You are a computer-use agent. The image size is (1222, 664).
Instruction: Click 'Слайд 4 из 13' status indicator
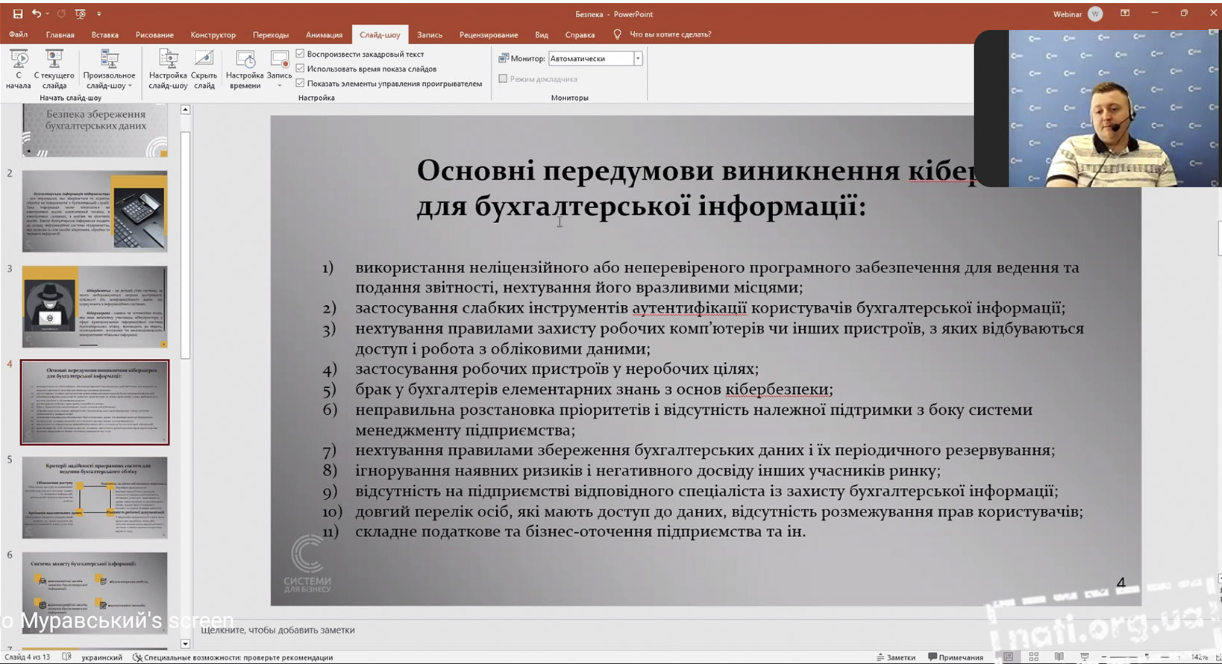click(28, 657)
